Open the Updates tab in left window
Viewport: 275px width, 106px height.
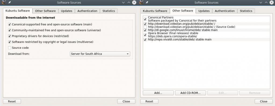point(67,11)
